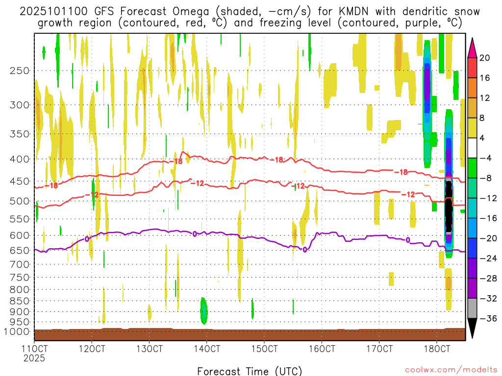Click the black omega core near 180CT
502x376 pixels.
pyautogui.click(x=449, y=206)
